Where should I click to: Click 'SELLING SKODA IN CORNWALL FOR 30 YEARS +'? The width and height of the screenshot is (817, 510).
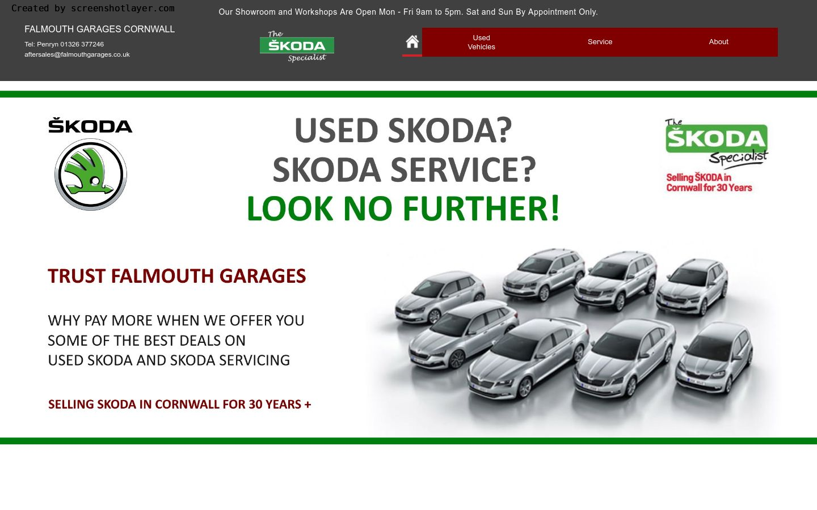[x=179, y=404]
